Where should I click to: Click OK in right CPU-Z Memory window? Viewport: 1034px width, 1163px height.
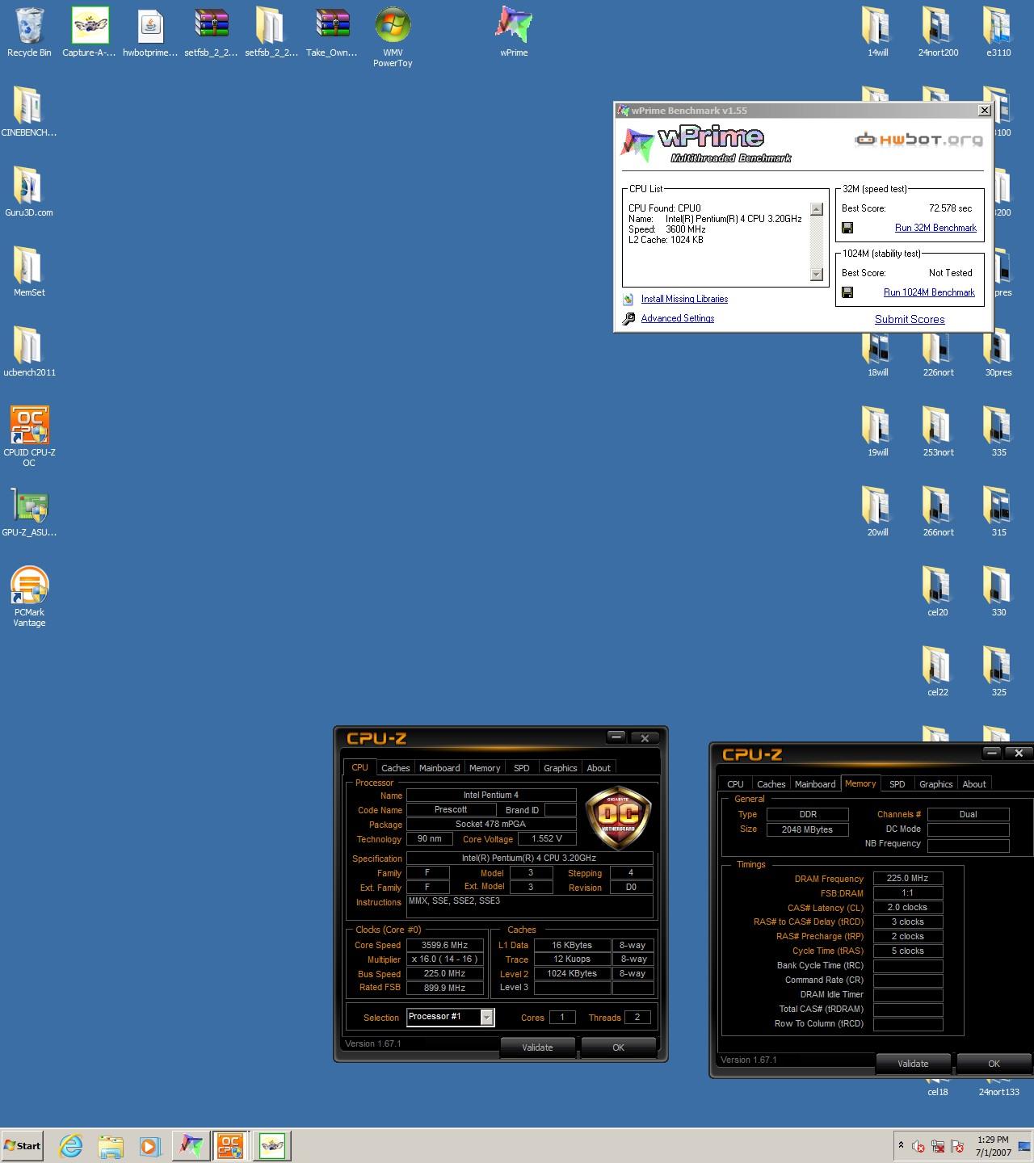click(994, 1064)
